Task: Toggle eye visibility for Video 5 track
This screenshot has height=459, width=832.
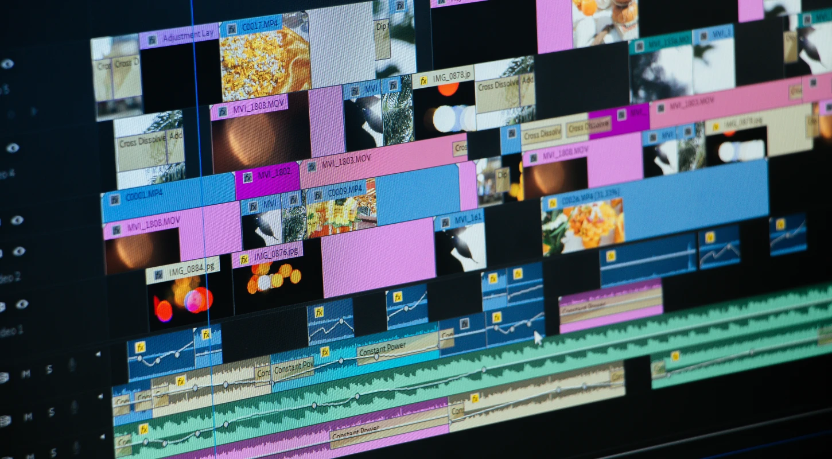Action: tap(7, 64)
